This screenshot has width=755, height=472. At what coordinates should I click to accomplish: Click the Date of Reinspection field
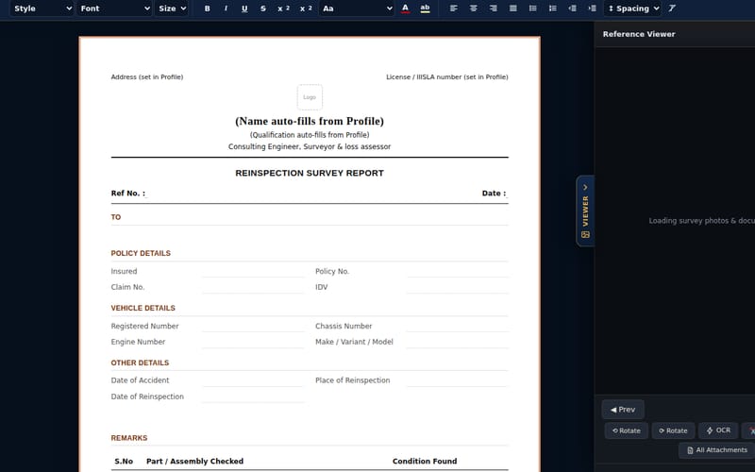tap(253, 396)
